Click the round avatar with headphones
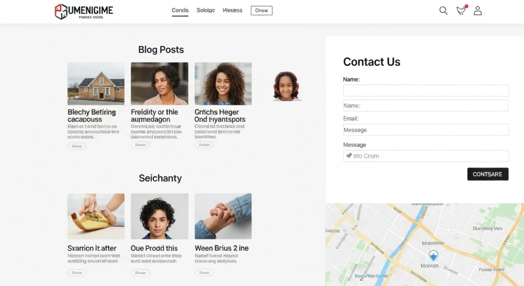 point(286,86)
